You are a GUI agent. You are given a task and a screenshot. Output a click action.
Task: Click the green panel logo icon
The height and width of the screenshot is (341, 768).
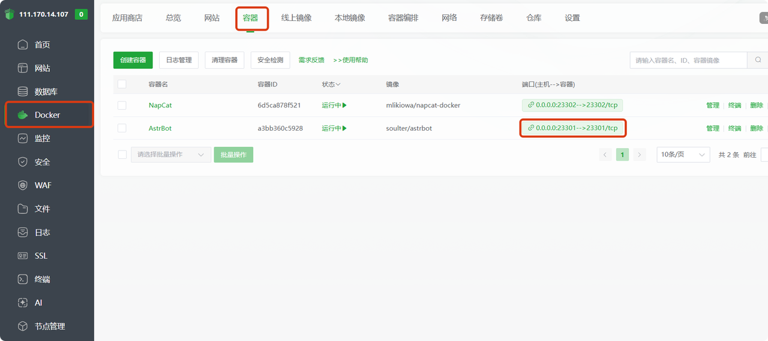pyautogui.click(x=9, y=14)
